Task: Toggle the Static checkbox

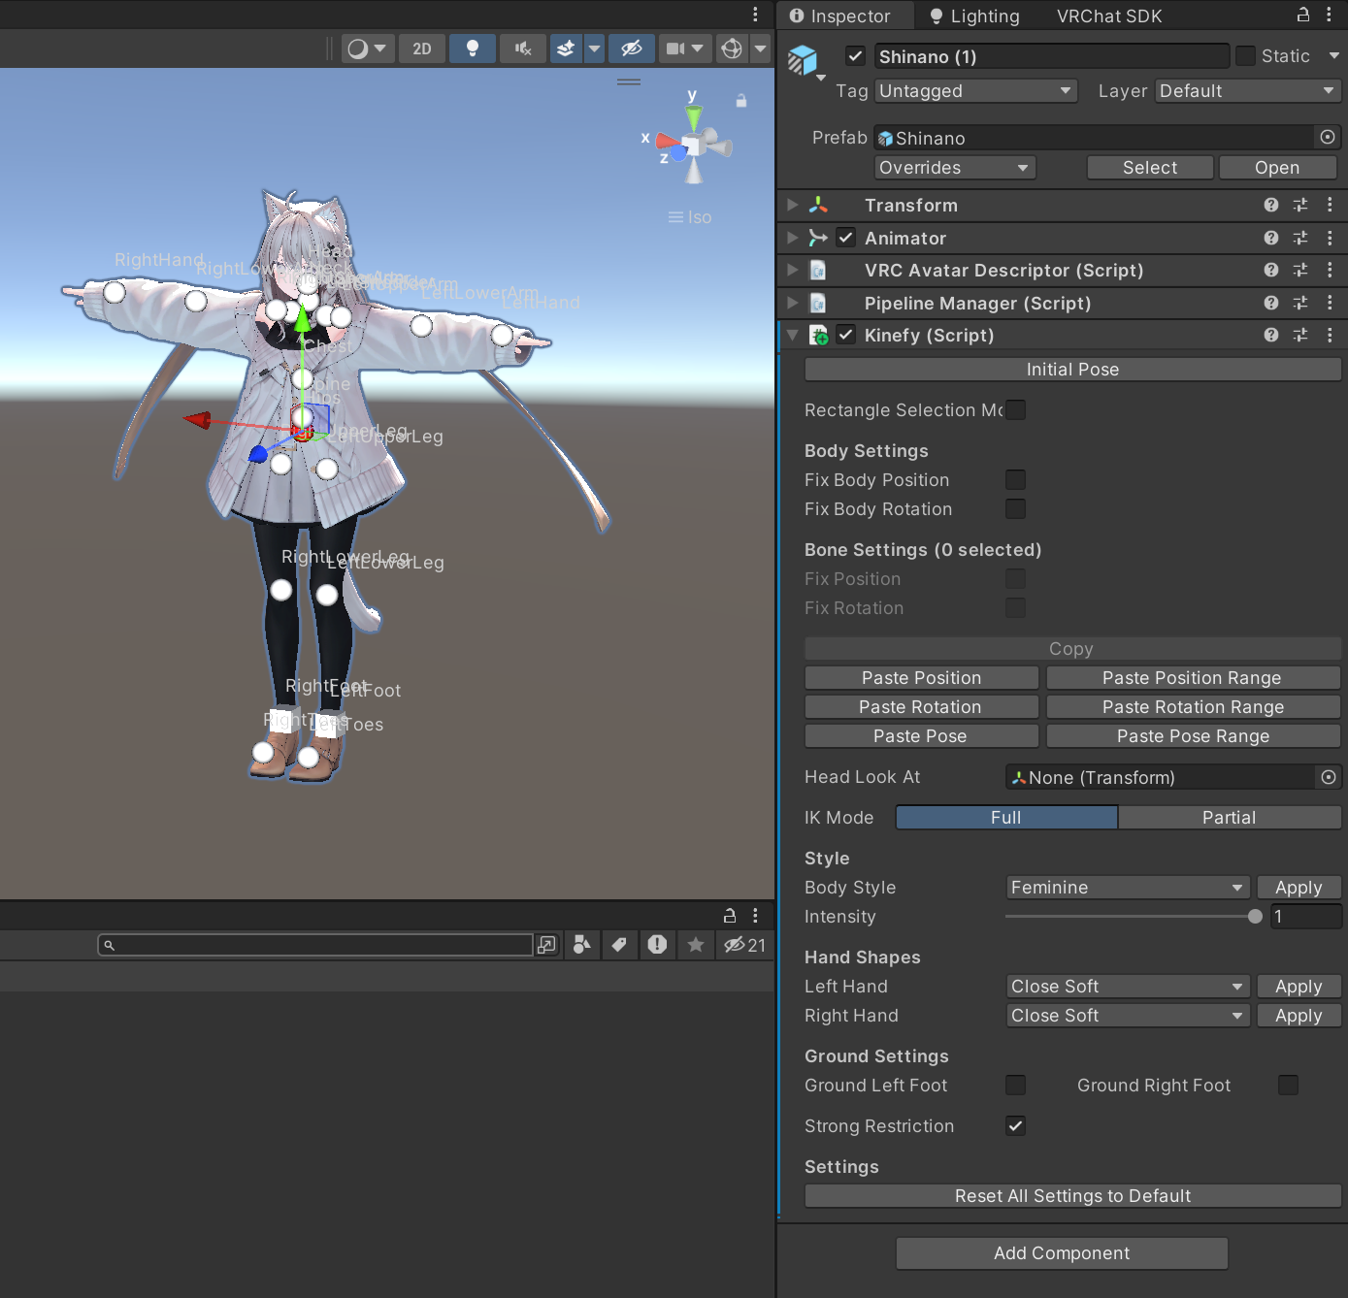Action: point(1245,56)
